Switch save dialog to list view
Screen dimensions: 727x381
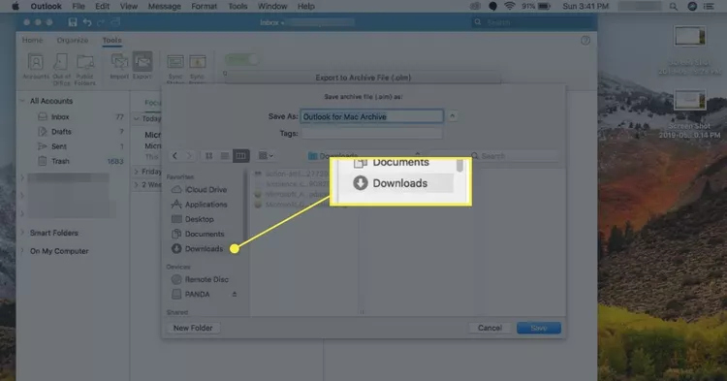[x=225, y=156]
